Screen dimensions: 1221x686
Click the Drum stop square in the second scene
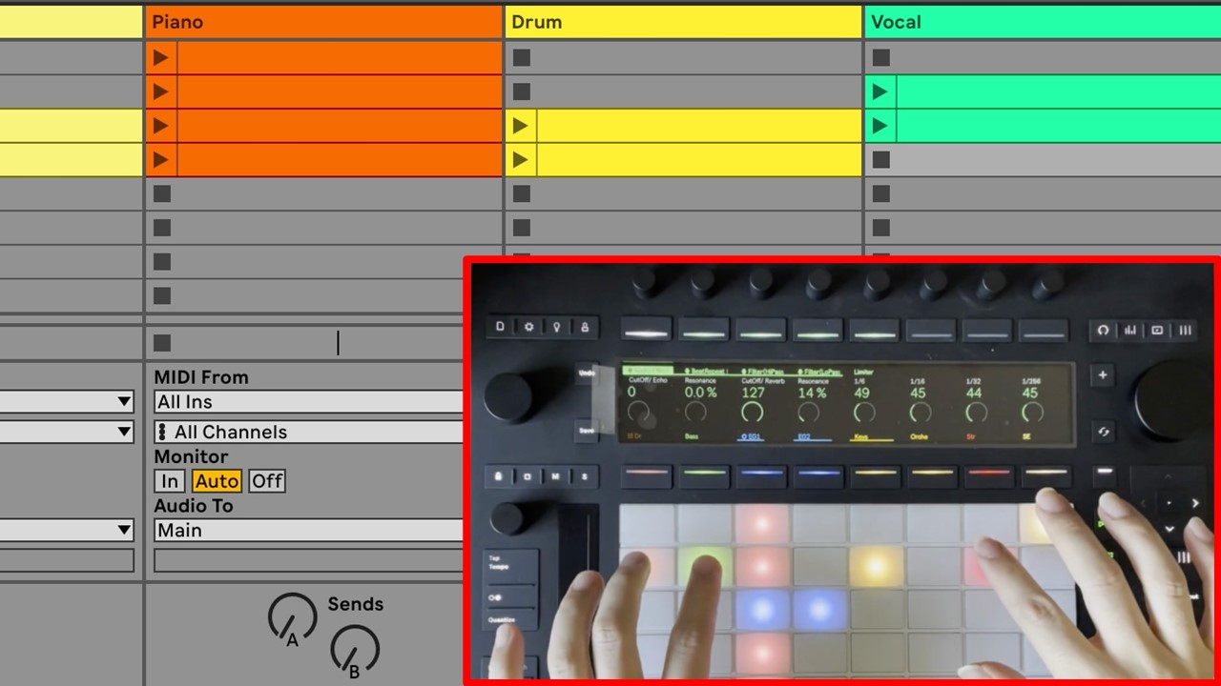(x=521, y=91)
